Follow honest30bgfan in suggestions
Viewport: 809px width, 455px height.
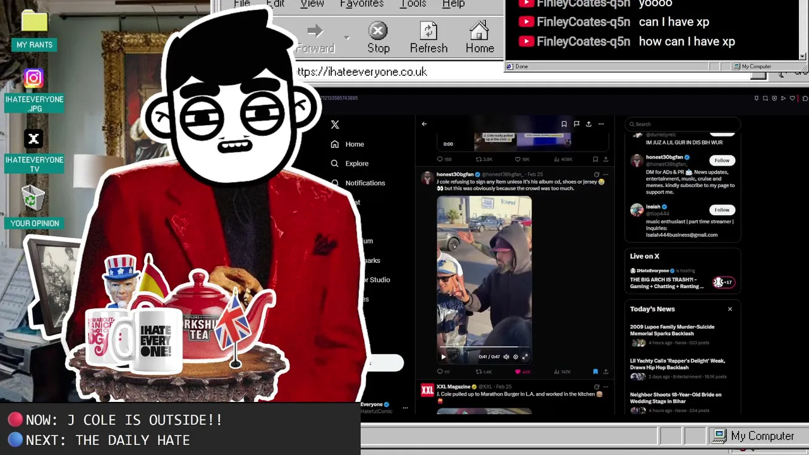coord(722,161)
